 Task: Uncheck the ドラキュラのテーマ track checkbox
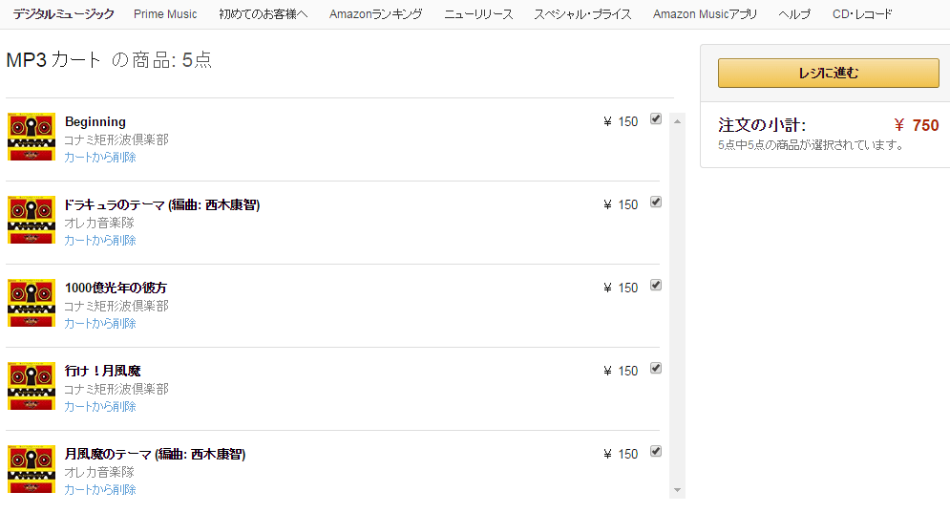click(656, 203)
